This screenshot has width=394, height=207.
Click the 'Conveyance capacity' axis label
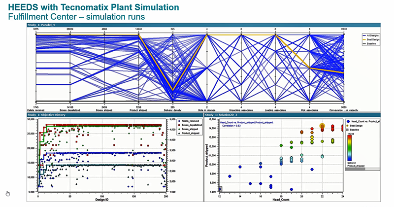click(343, 110)
